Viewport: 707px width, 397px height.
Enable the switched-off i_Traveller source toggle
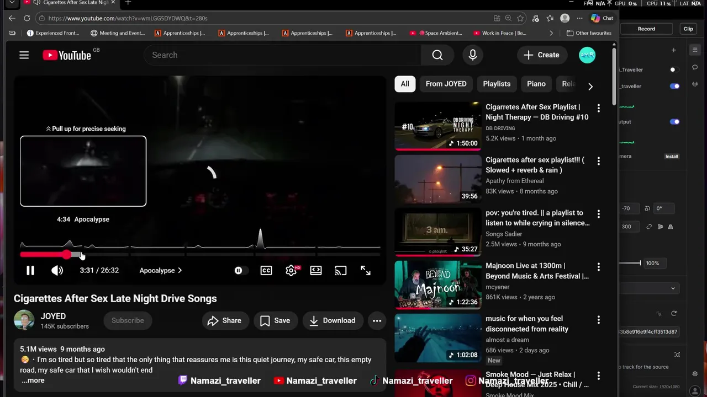pyautogui.click(x=674, y=69)
